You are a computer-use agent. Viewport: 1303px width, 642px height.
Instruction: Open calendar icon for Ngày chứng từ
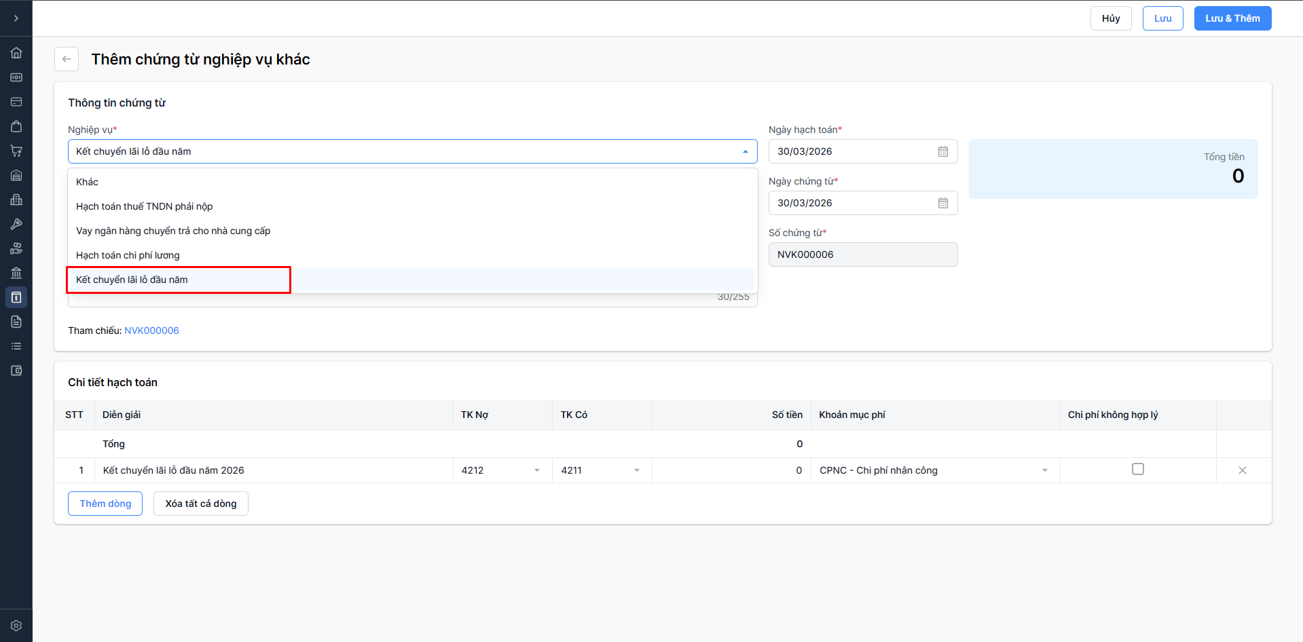[942, 203]
